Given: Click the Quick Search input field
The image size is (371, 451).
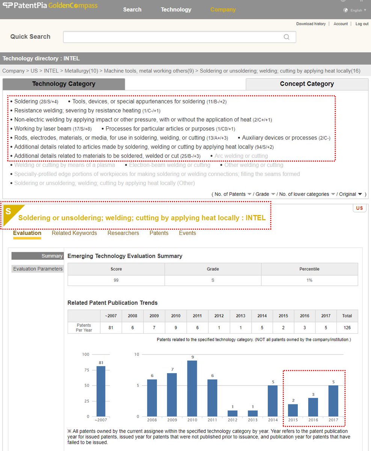Looking at the screenshot, I should (179, 37).
